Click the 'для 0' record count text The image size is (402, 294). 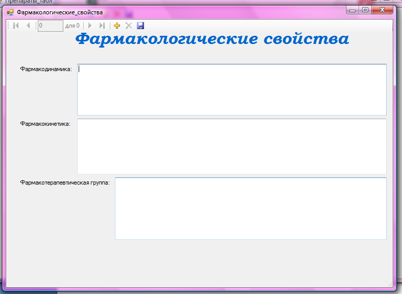point(73,26)
